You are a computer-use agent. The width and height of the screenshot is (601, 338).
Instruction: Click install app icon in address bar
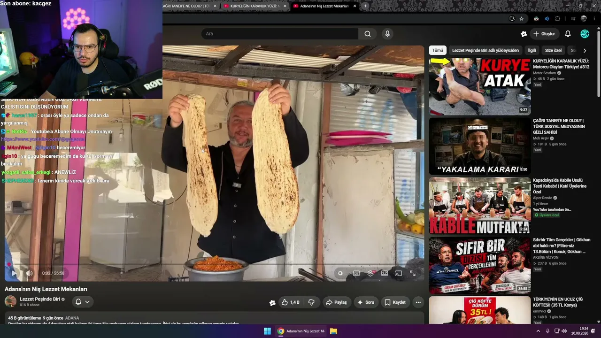512,19
